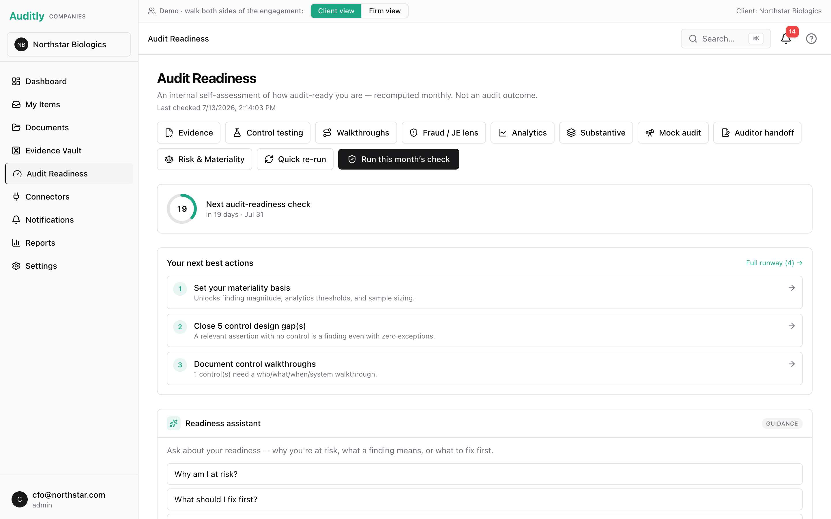This screenshot has height=519, width=831.
Task: Open Substantive
Action: [x=596, y=133]
